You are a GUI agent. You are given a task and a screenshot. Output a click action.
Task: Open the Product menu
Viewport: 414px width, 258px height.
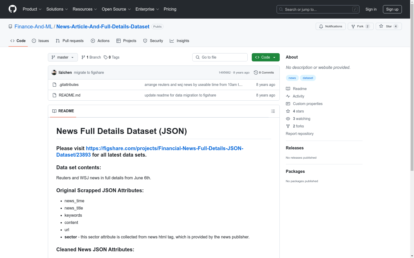tap(32, 9)
